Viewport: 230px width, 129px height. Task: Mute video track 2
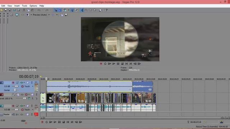(32, 95)
